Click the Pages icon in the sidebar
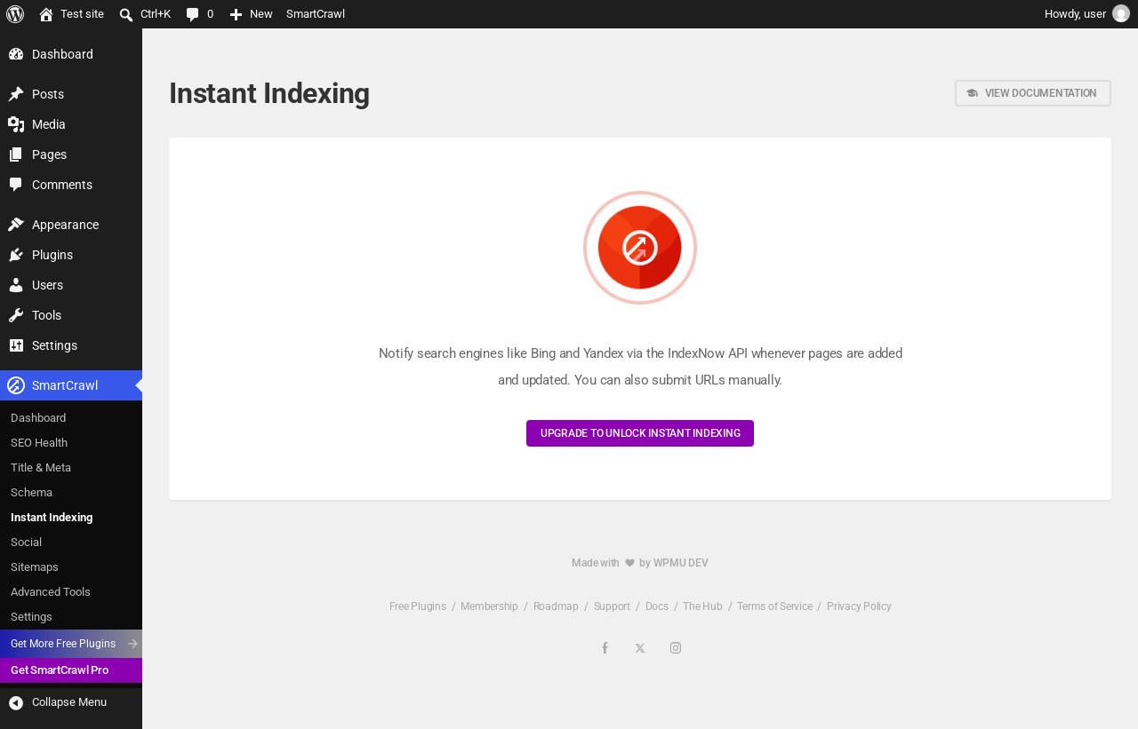Viewport: 1138px width, 729px height. 16,155
